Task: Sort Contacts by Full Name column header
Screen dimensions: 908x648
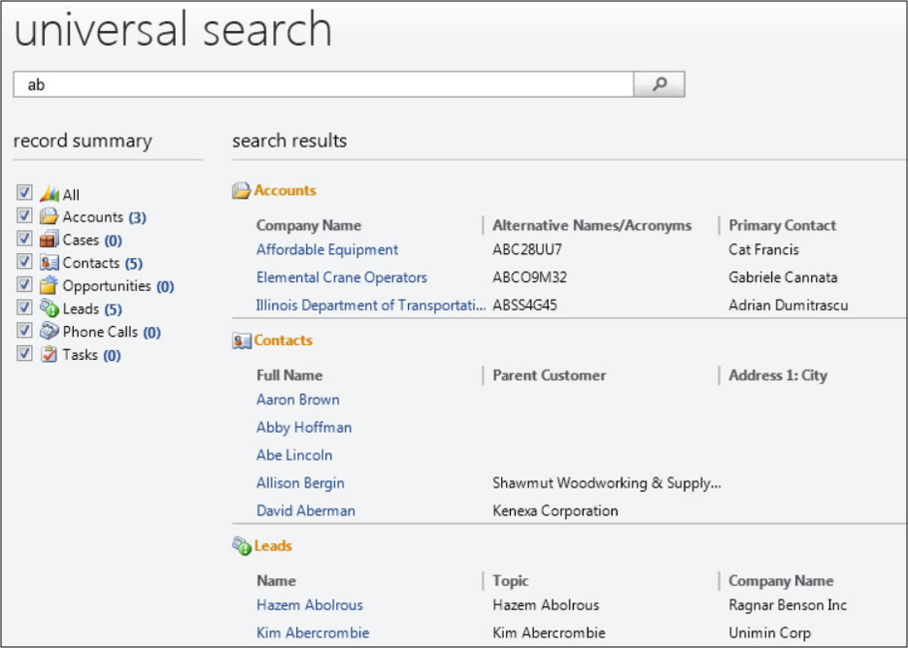Action: click(x=289, y=375)
